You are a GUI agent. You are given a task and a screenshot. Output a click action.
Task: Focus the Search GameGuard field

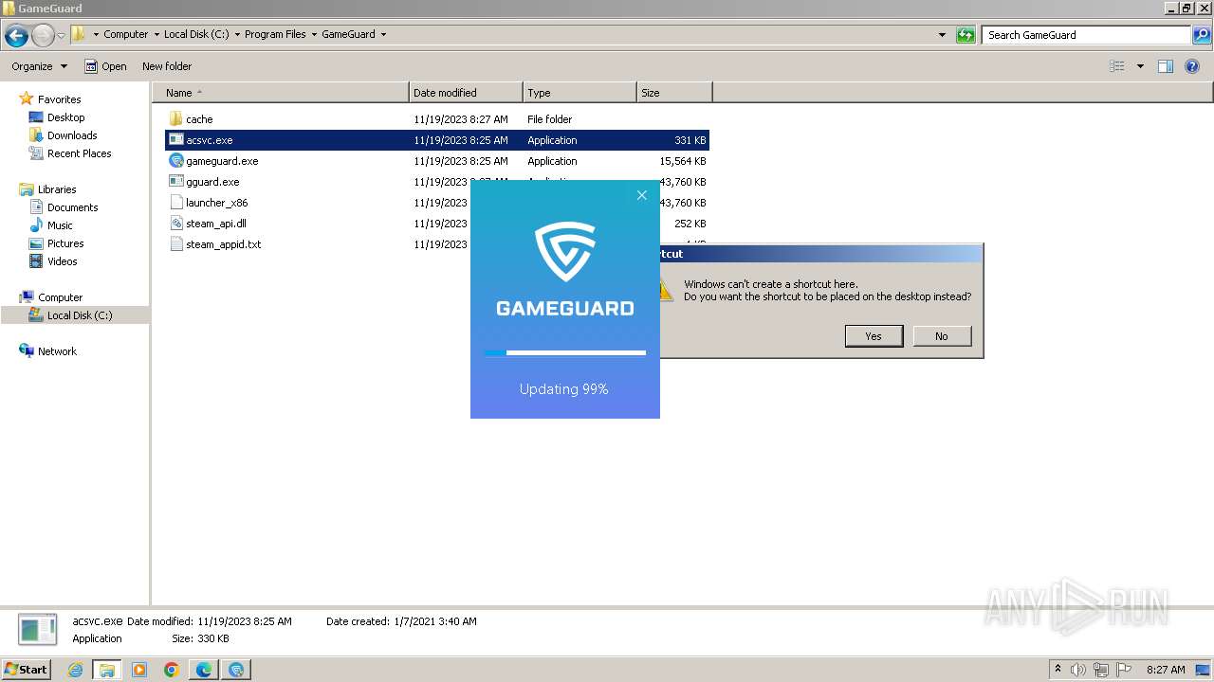[1087, 35]
